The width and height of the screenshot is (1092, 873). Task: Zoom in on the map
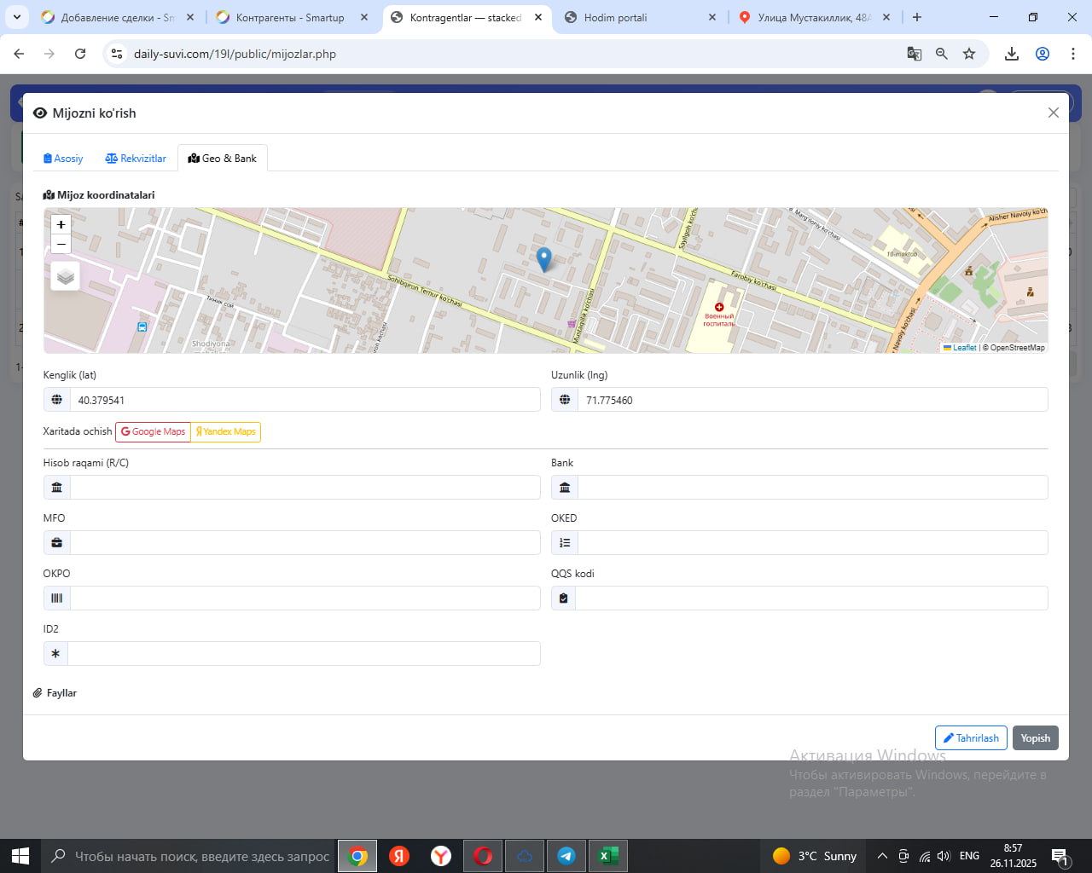point(61,224)
